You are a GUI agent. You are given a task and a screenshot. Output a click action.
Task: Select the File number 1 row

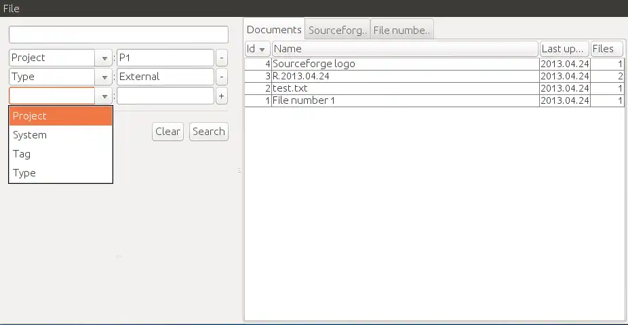click(434, 100)
